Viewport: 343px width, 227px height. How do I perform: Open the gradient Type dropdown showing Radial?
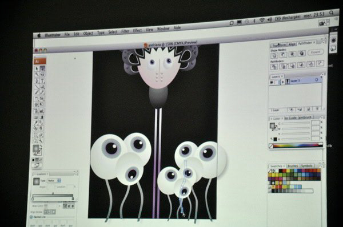[x=54, y=181]
